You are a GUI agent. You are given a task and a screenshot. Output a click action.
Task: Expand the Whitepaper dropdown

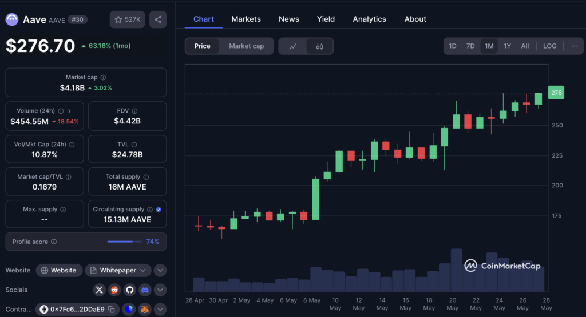click(x=118, y=270)
